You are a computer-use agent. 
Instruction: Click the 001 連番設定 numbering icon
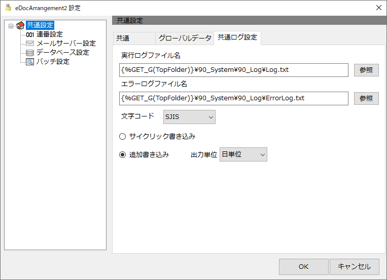30,34
